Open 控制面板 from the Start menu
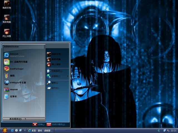The height and width of the screenshot is (133, 178). [x=55, y=71]
